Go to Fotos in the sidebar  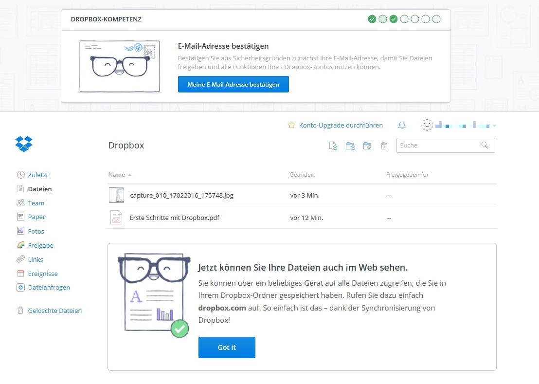tap(36, 231)
